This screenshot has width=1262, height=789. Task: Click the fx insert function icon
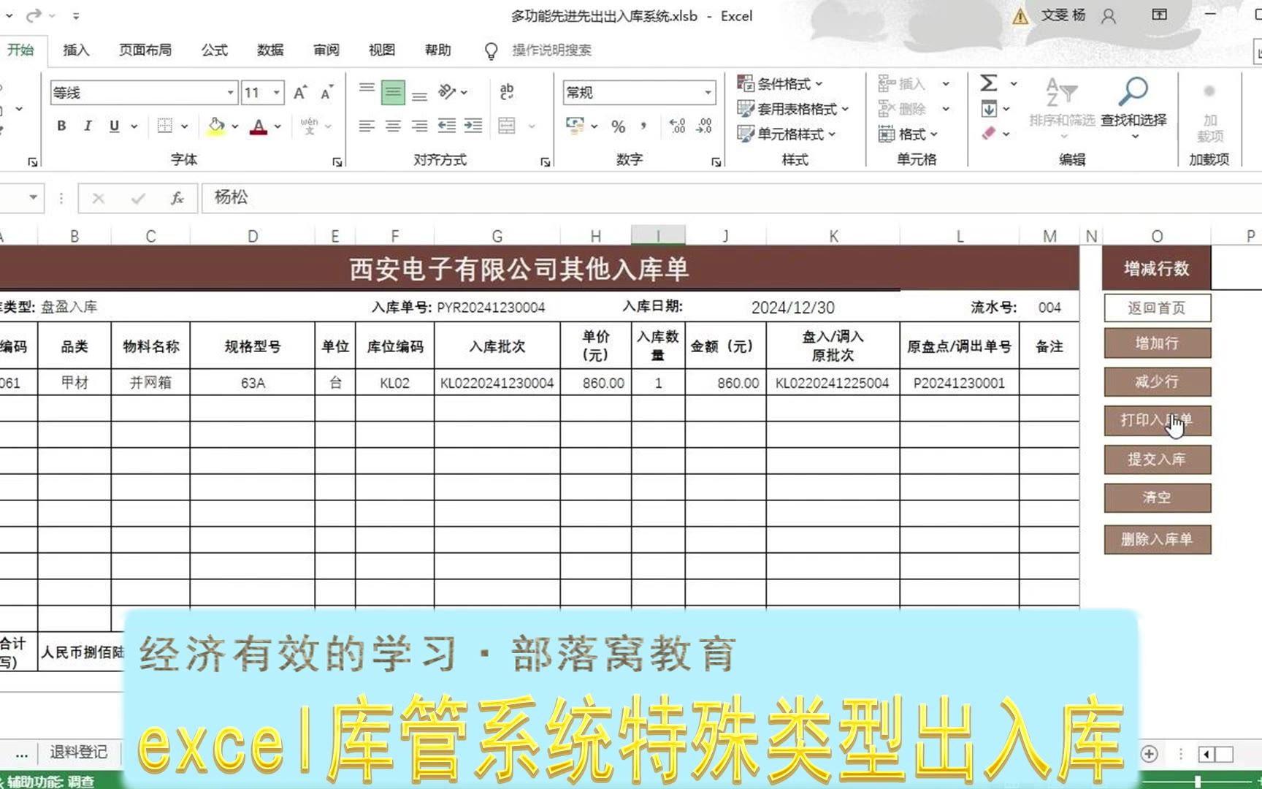pyautogui.click(x=177, y=198)
